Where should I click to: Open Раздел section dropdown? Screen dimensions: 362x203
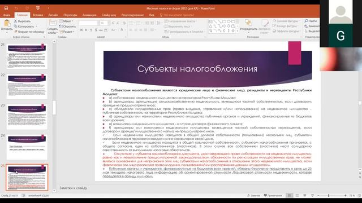67,32
